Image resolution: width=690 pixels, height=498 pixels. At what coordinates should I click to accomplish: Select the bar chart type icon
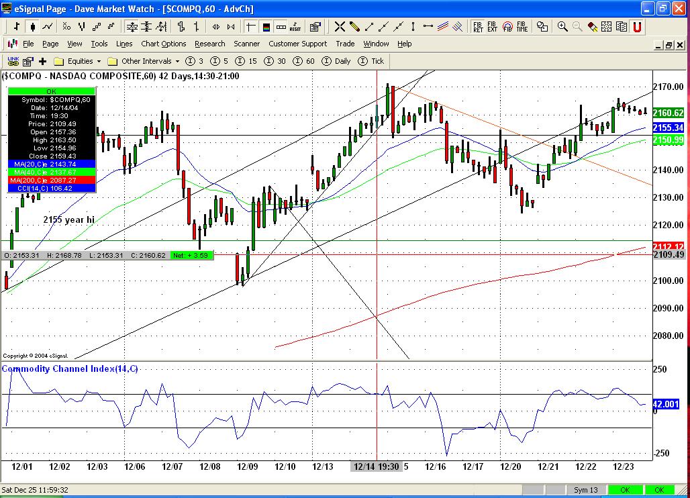coord(16,27)
